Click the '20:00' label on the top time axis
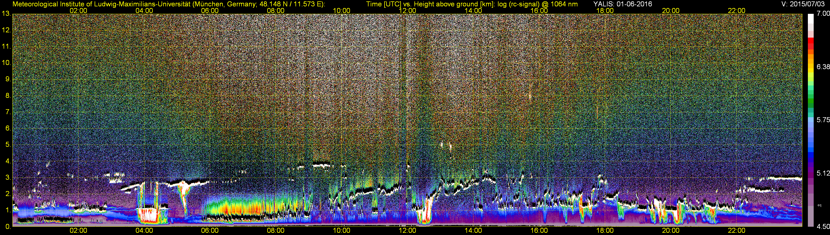 pos(671,11)
